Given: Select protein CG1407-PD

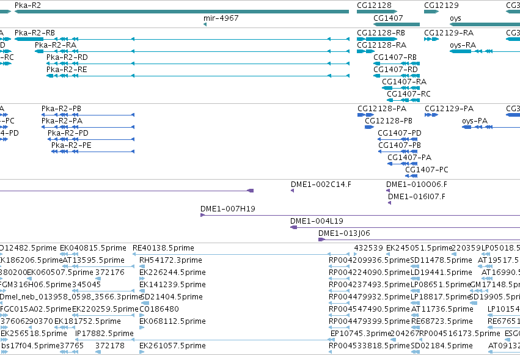Looking at the screenshot, I should pos(398,139).
